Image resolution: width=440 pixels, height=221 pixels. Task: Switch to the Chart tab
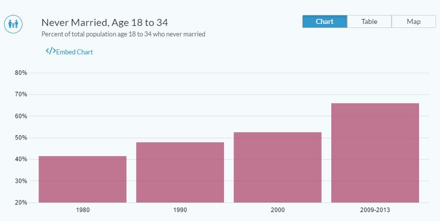(x=324, y=21)
